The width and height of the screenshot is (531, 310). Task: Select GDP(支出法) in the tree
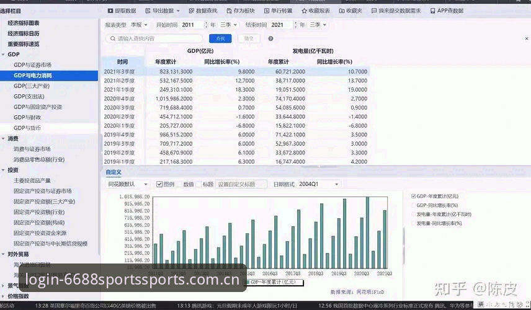29,96
